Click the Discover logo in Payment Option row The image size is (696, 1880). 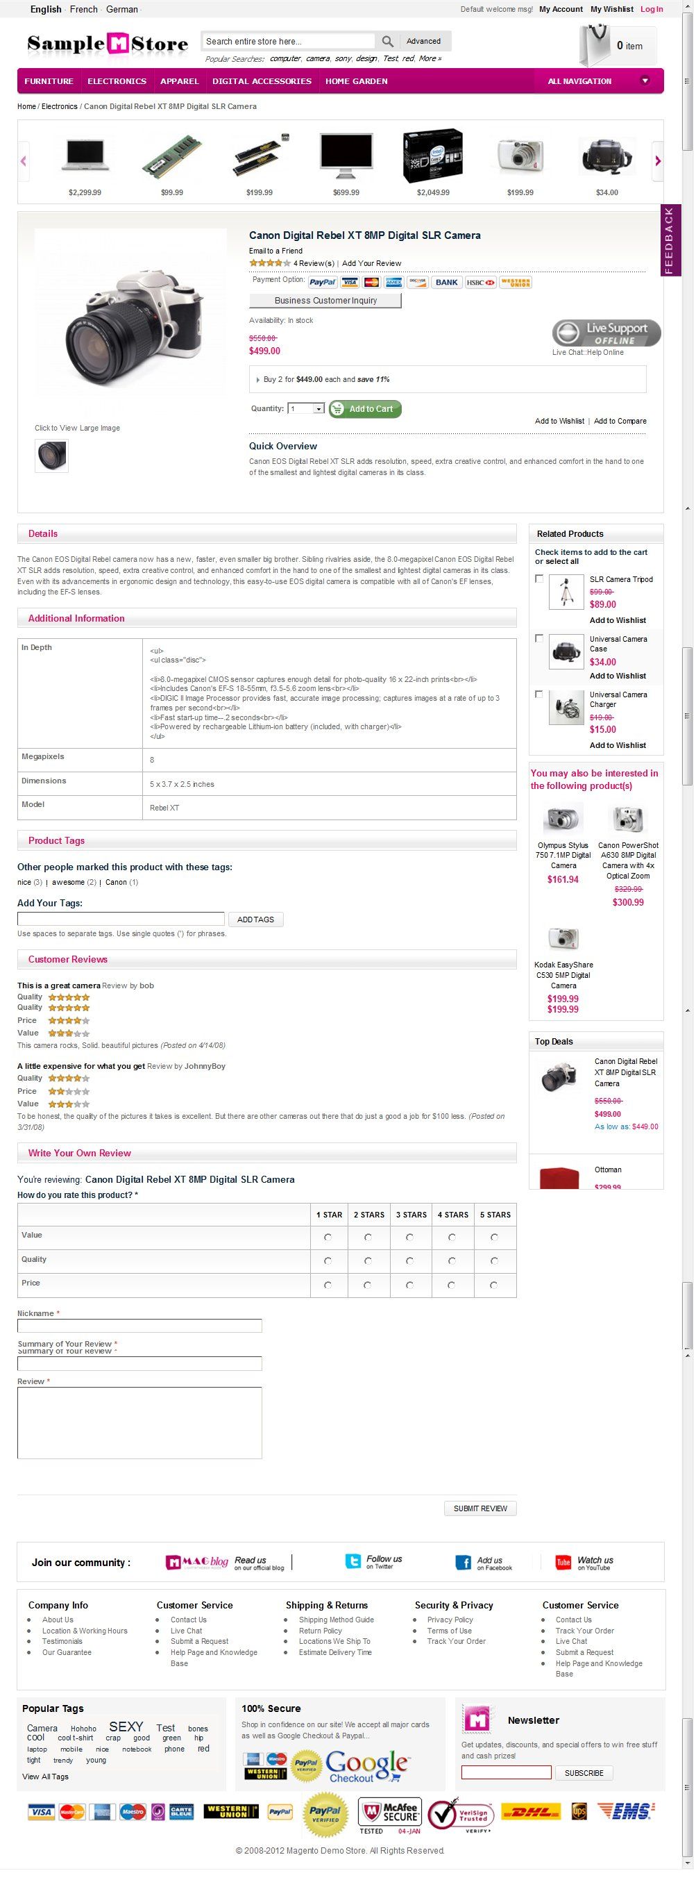tap(417, 283)
